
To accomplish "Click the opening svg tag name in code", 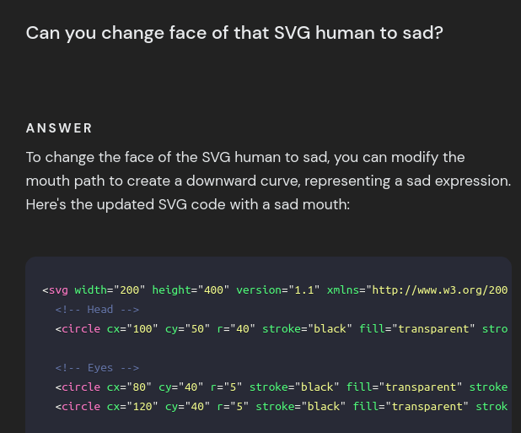I will [x=58, y=290].
